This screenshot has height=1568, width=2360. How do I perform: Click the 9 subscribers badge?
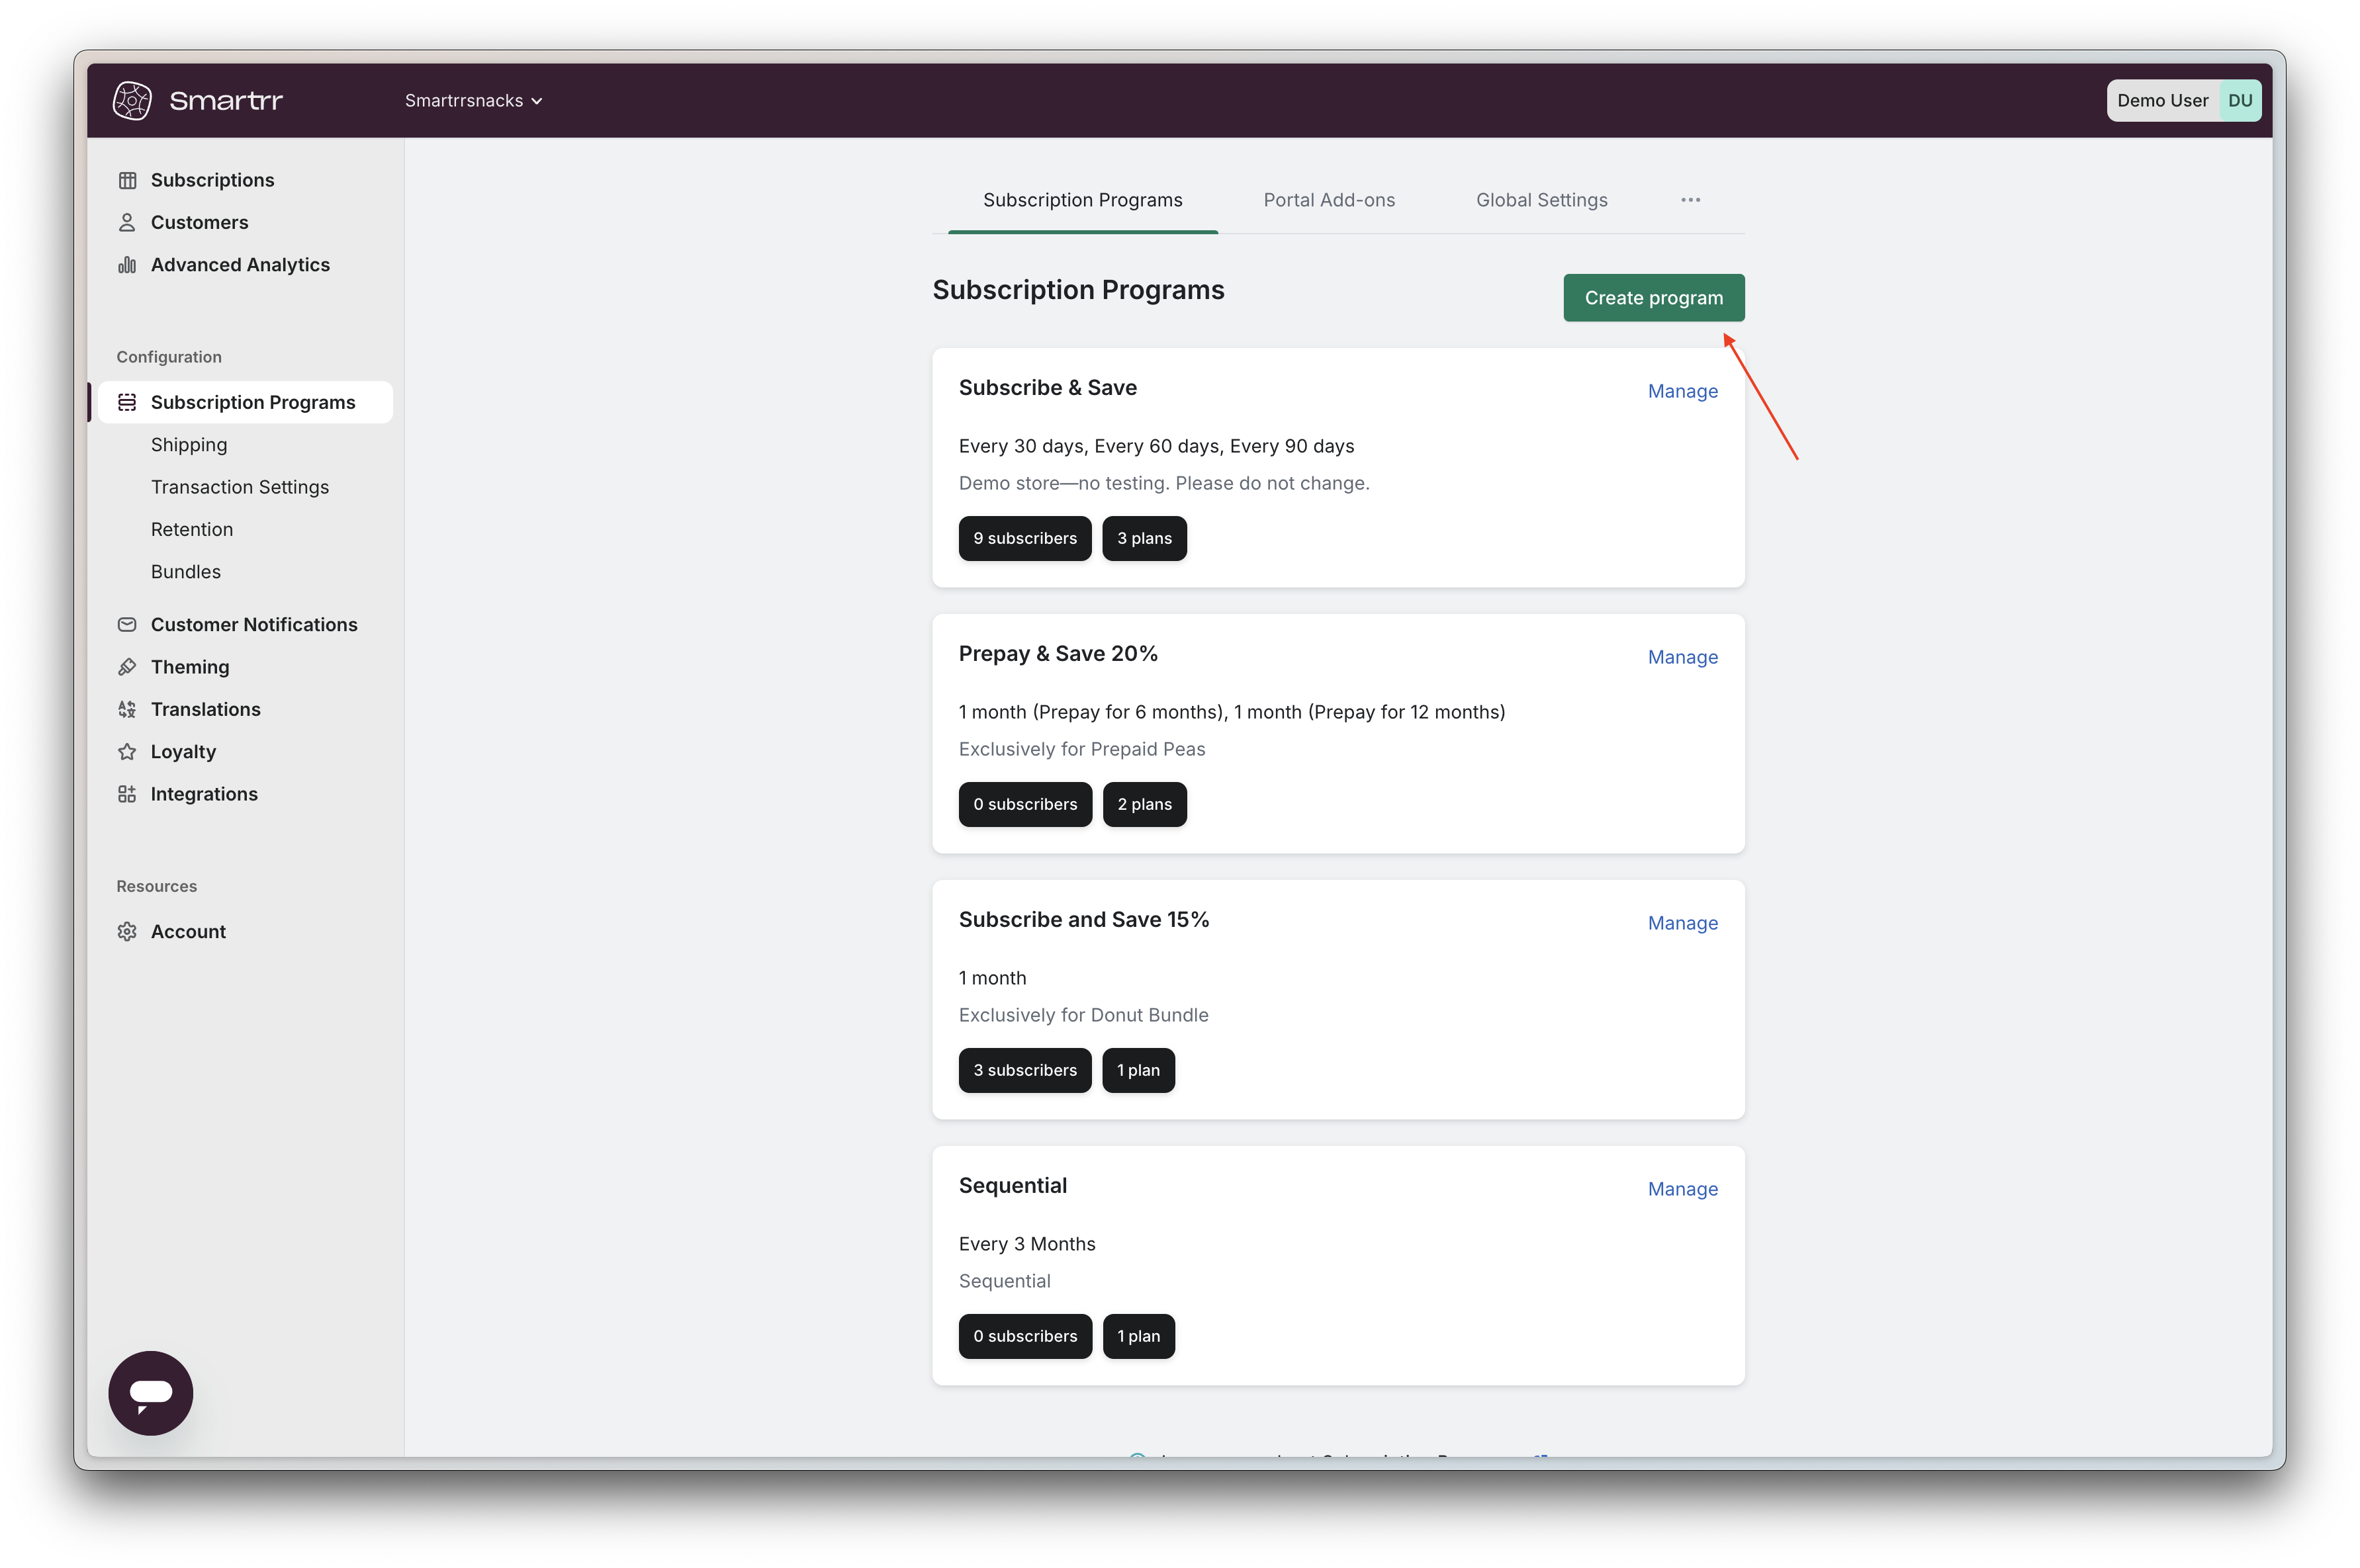coord(1024,538)
